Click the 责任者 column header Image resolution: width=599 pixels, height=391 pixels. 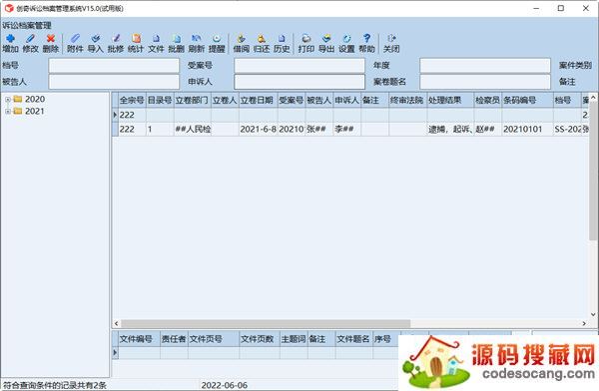coord(174,339)
